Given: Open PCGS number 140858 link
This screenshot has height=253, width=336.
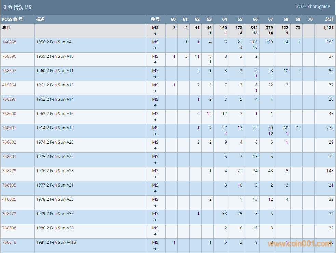Looking at the screenshot, I should (x=9, y=42).
